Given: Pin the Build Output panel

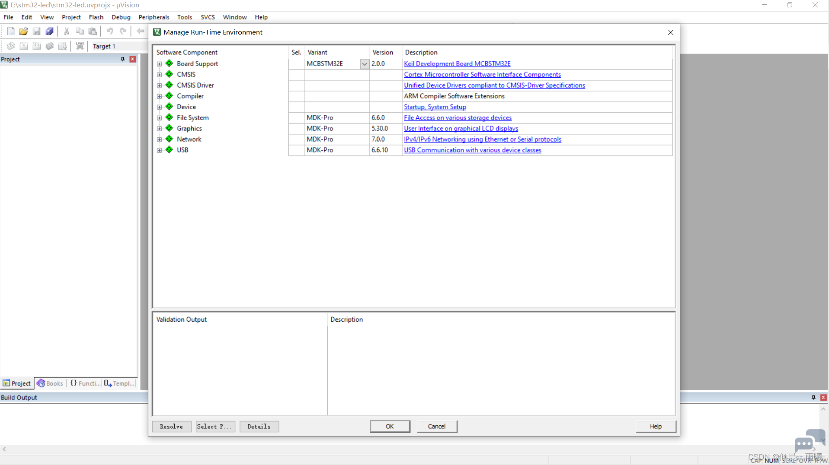Looking at the screenshot, I should (x=813, y=397).
